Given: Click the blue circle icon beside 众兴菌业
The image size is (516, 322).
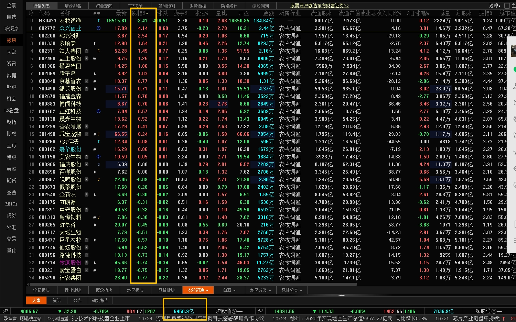Looking at the screenshot, I should tap(98, 28).
